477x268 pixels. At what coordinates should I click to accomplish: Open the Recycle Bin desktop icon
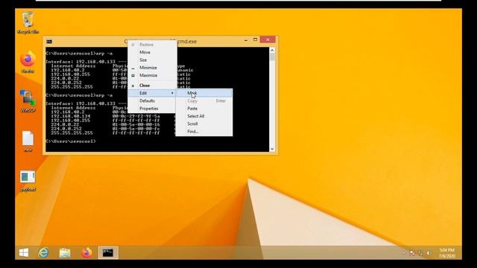(28, 22)
